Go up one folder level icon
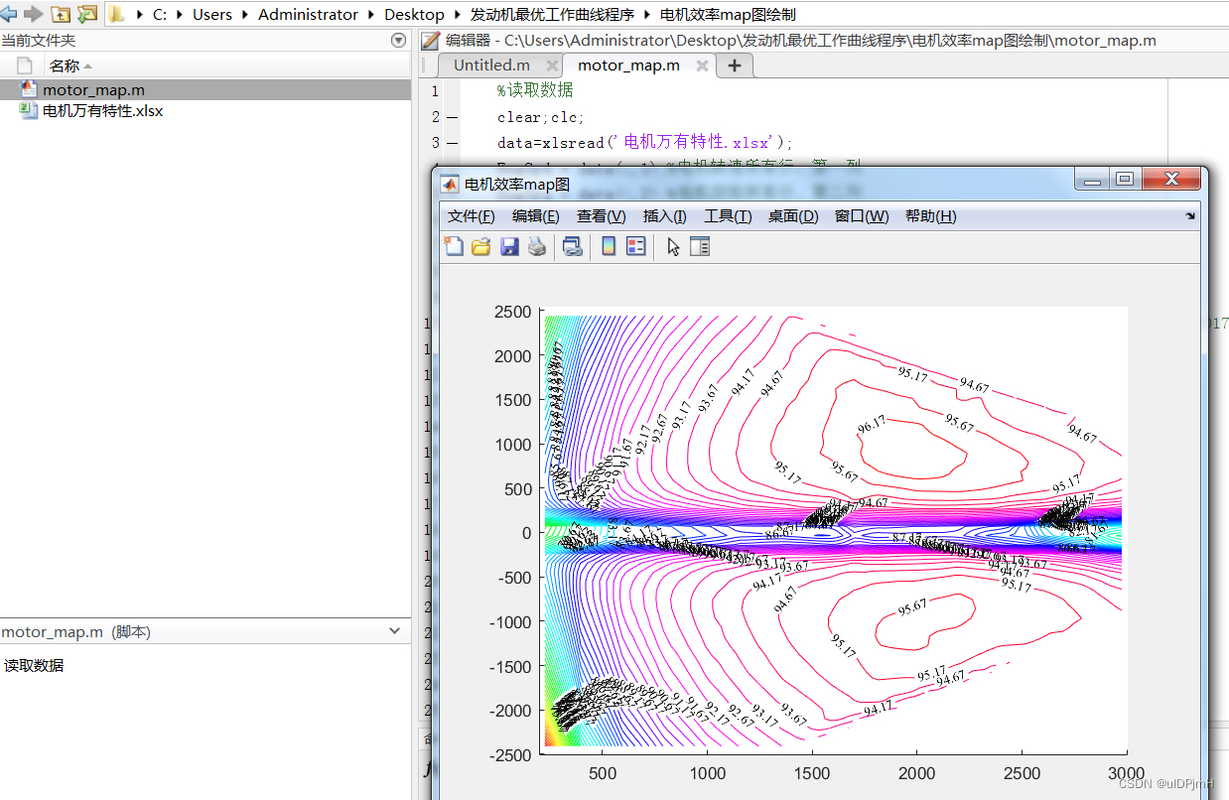 pyautogui.click(x=61, y=14)
